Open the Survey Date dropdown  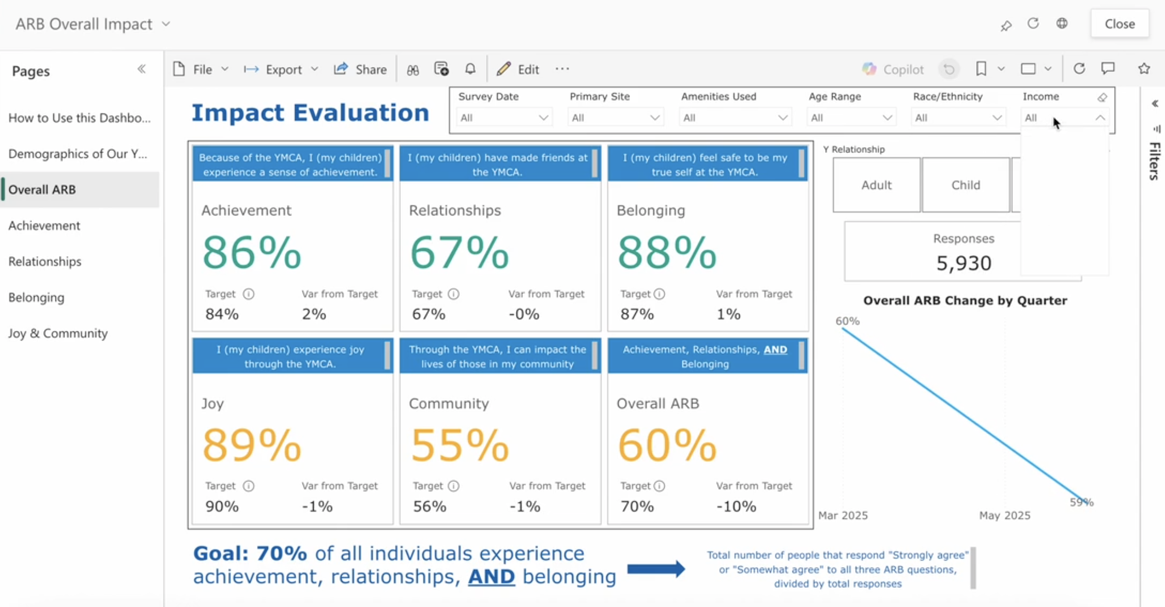pyautogui.click(x=504, y=118)
